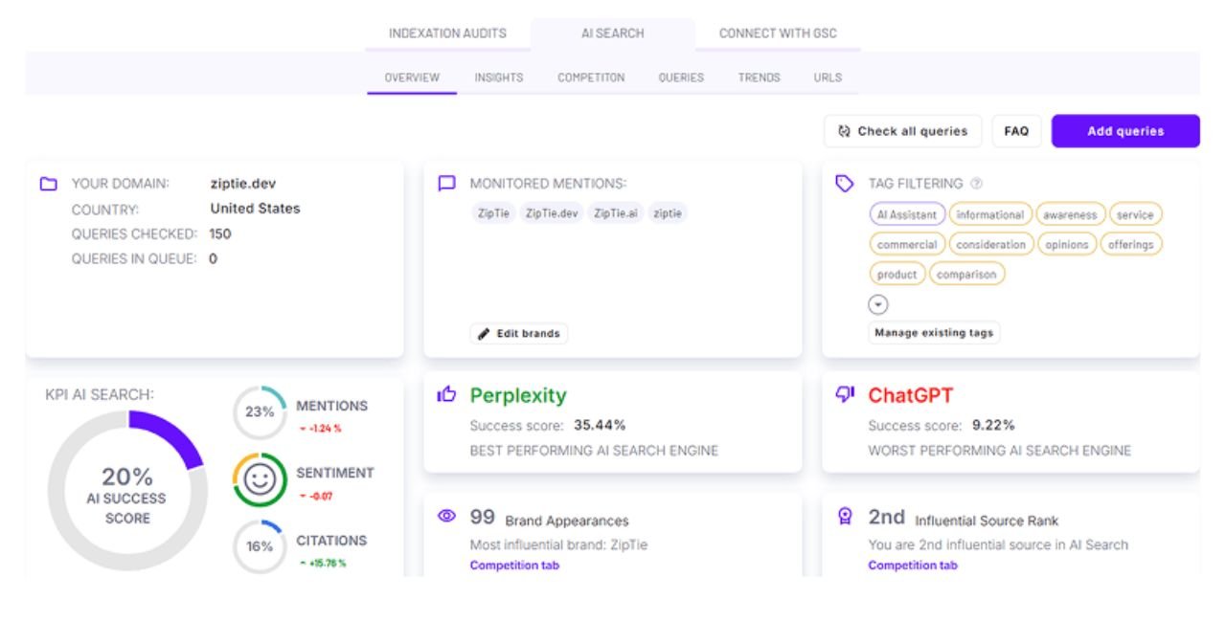
Task: Open the Insights sub-tab
Action: coord(498,78)
